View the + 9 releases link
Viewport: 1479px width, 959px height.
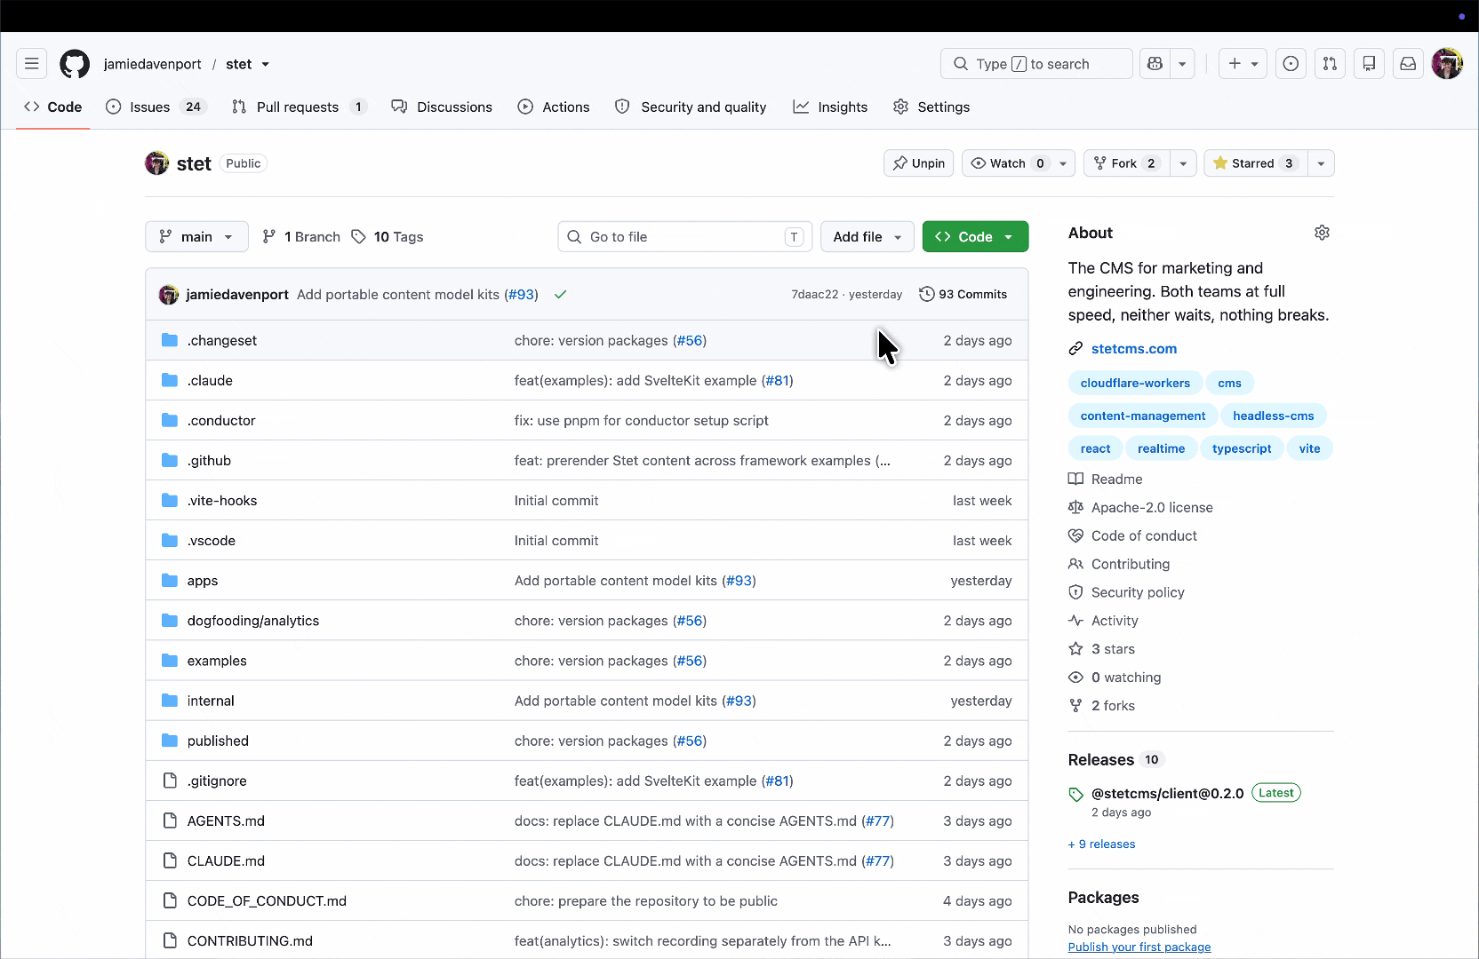pyautogui.click(x=1102, y=844)
